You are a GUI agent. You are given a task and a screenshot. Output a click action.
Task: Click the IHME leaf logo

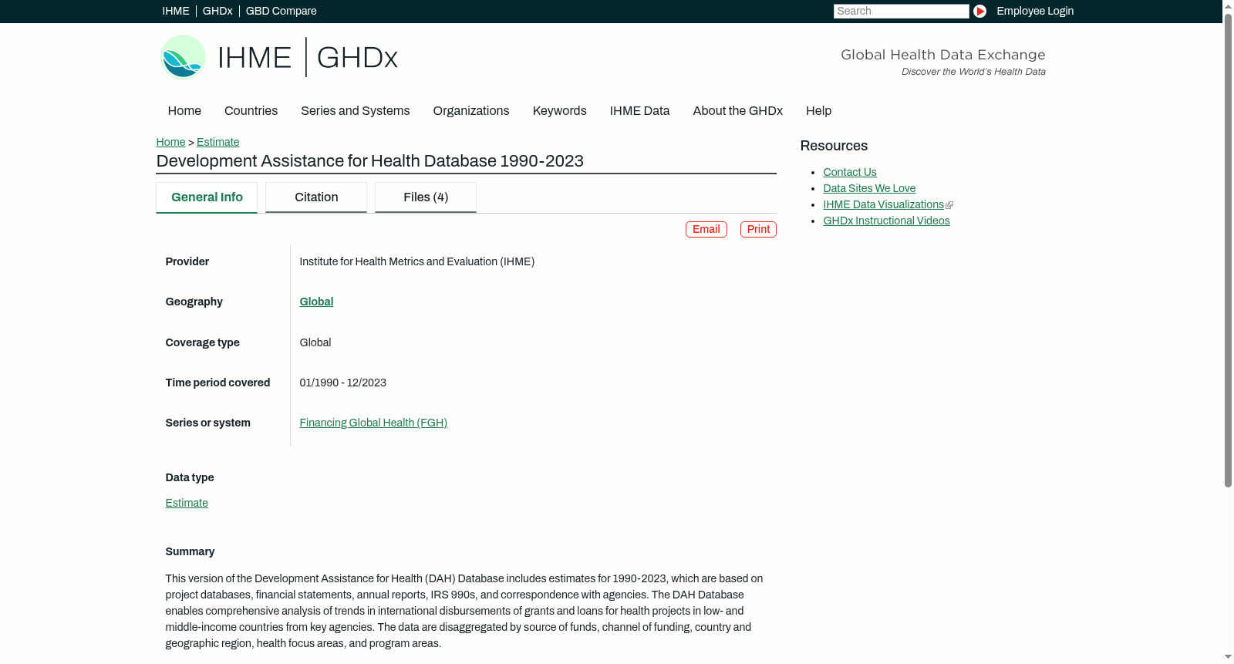click(184, 57)
